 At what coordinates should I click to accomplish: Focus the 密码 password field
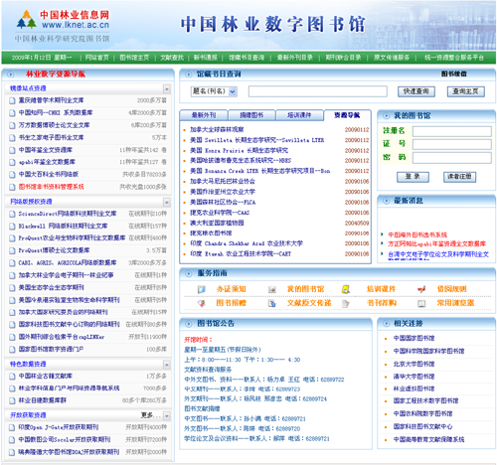click(x=452, y=158)
